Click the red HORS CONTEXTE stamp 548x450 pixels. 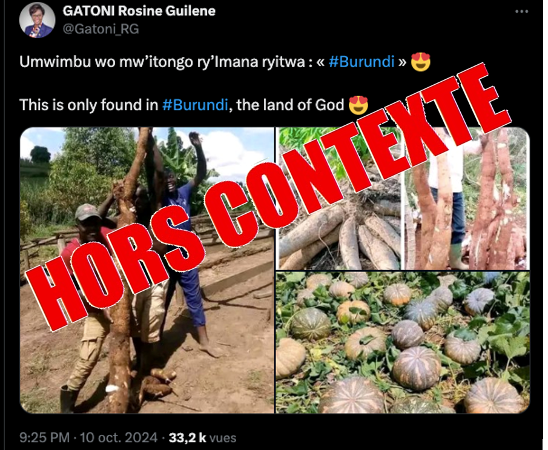click(x=272, y=200)
